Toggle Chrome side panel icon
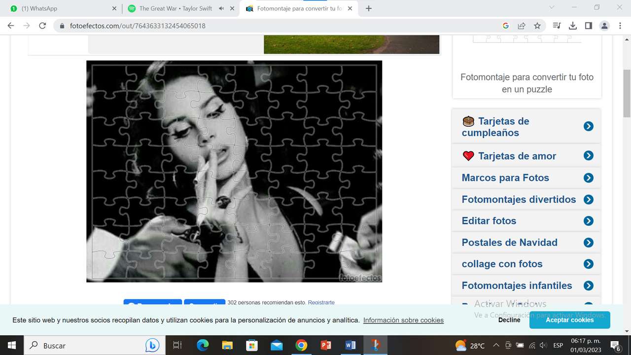 [588, 26]
